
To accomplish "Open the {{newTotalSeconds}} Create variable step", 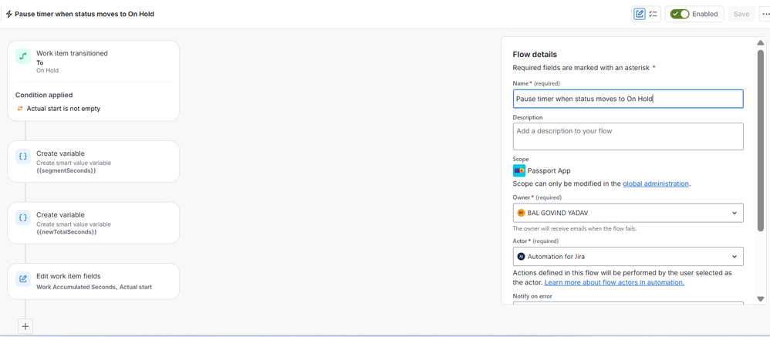I will (x=93, y=223).
